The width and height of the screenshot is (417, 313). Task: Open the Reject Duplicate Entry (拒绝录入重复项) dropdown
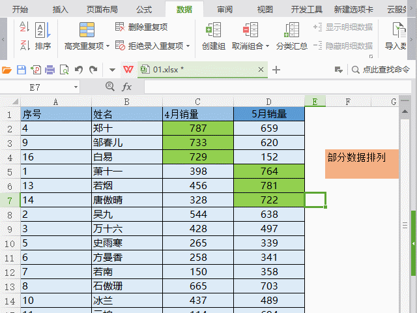click(x=188, y=46)
